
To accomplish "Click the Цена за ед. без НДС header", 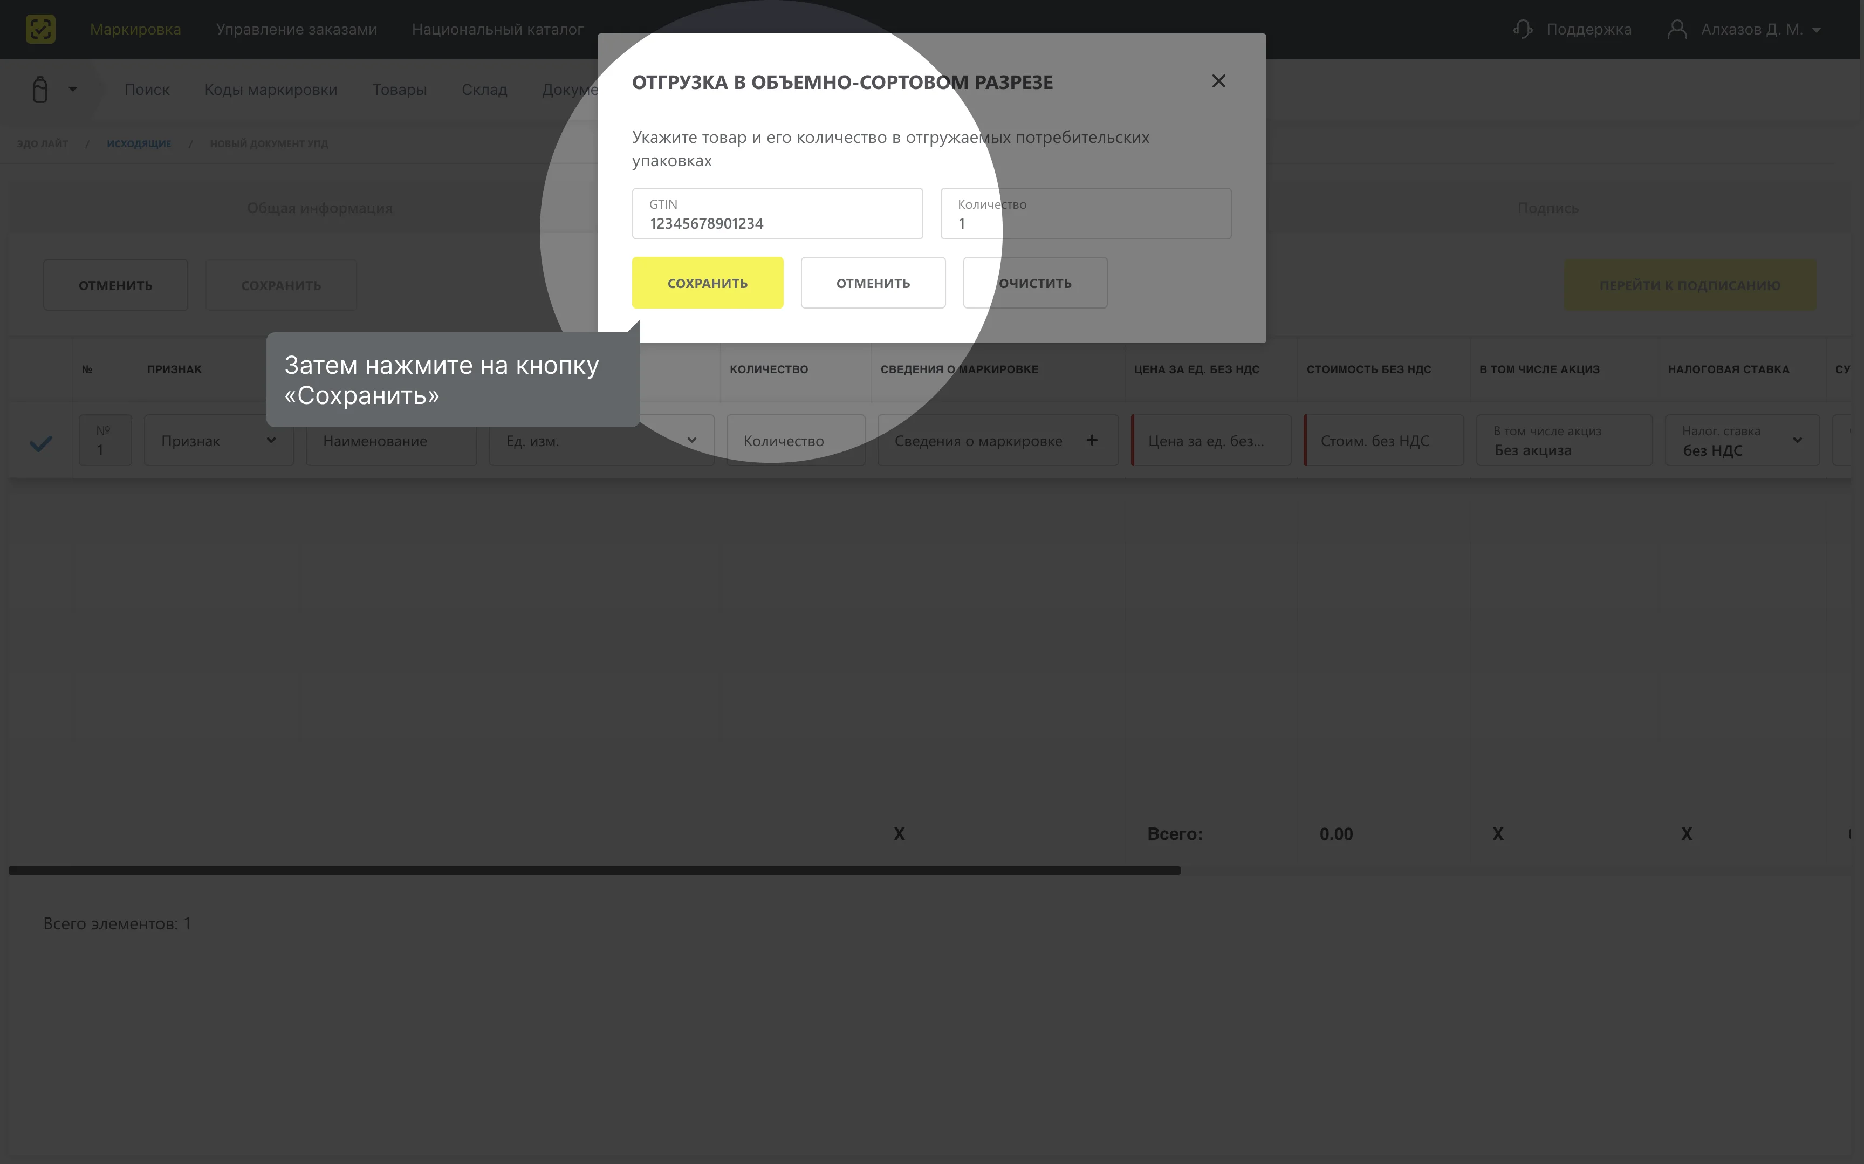I will 1196,369.
